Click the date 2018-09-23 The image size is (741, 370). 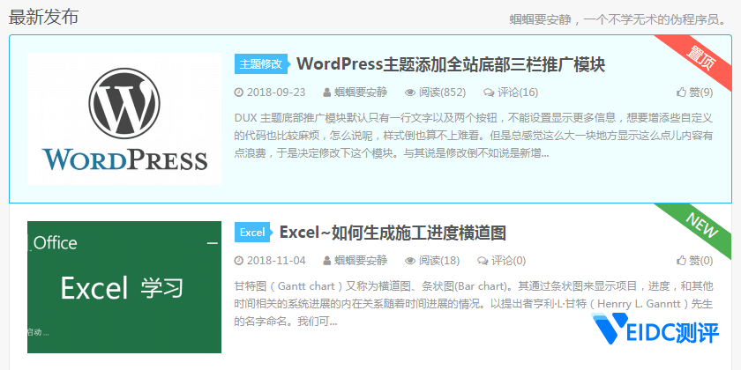click(276, 92)
